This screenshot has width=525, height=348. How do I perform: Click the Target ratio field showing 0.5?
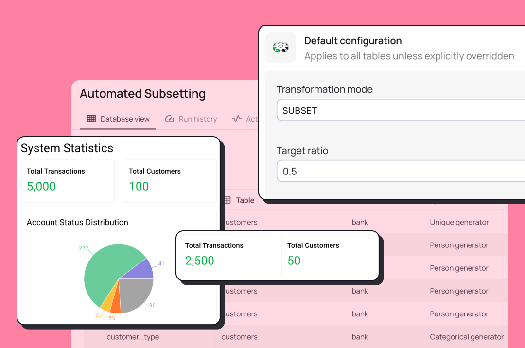(401, 171)
